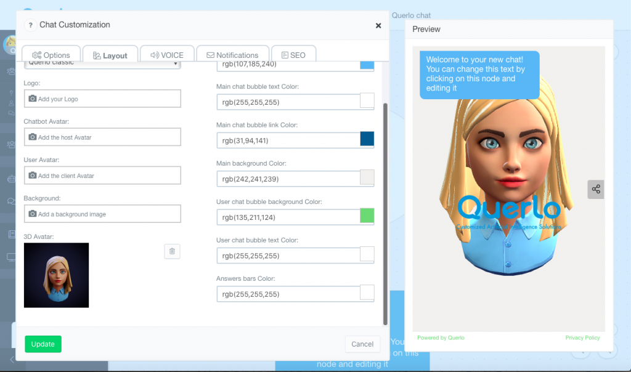631x372 pixels.
Task: Open Main chat bubble text Color swatch
Action: click(367, 100)
